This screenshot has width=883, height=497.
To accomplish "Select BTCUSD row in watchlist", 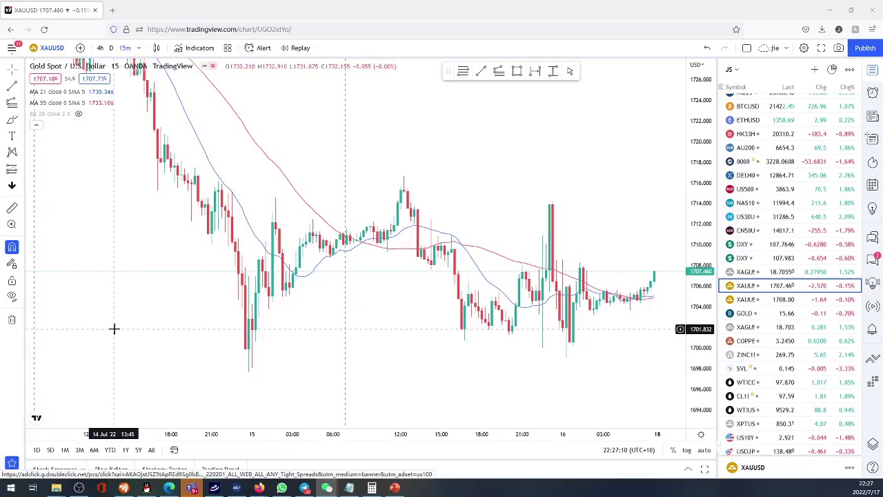I will coord(790,106).
